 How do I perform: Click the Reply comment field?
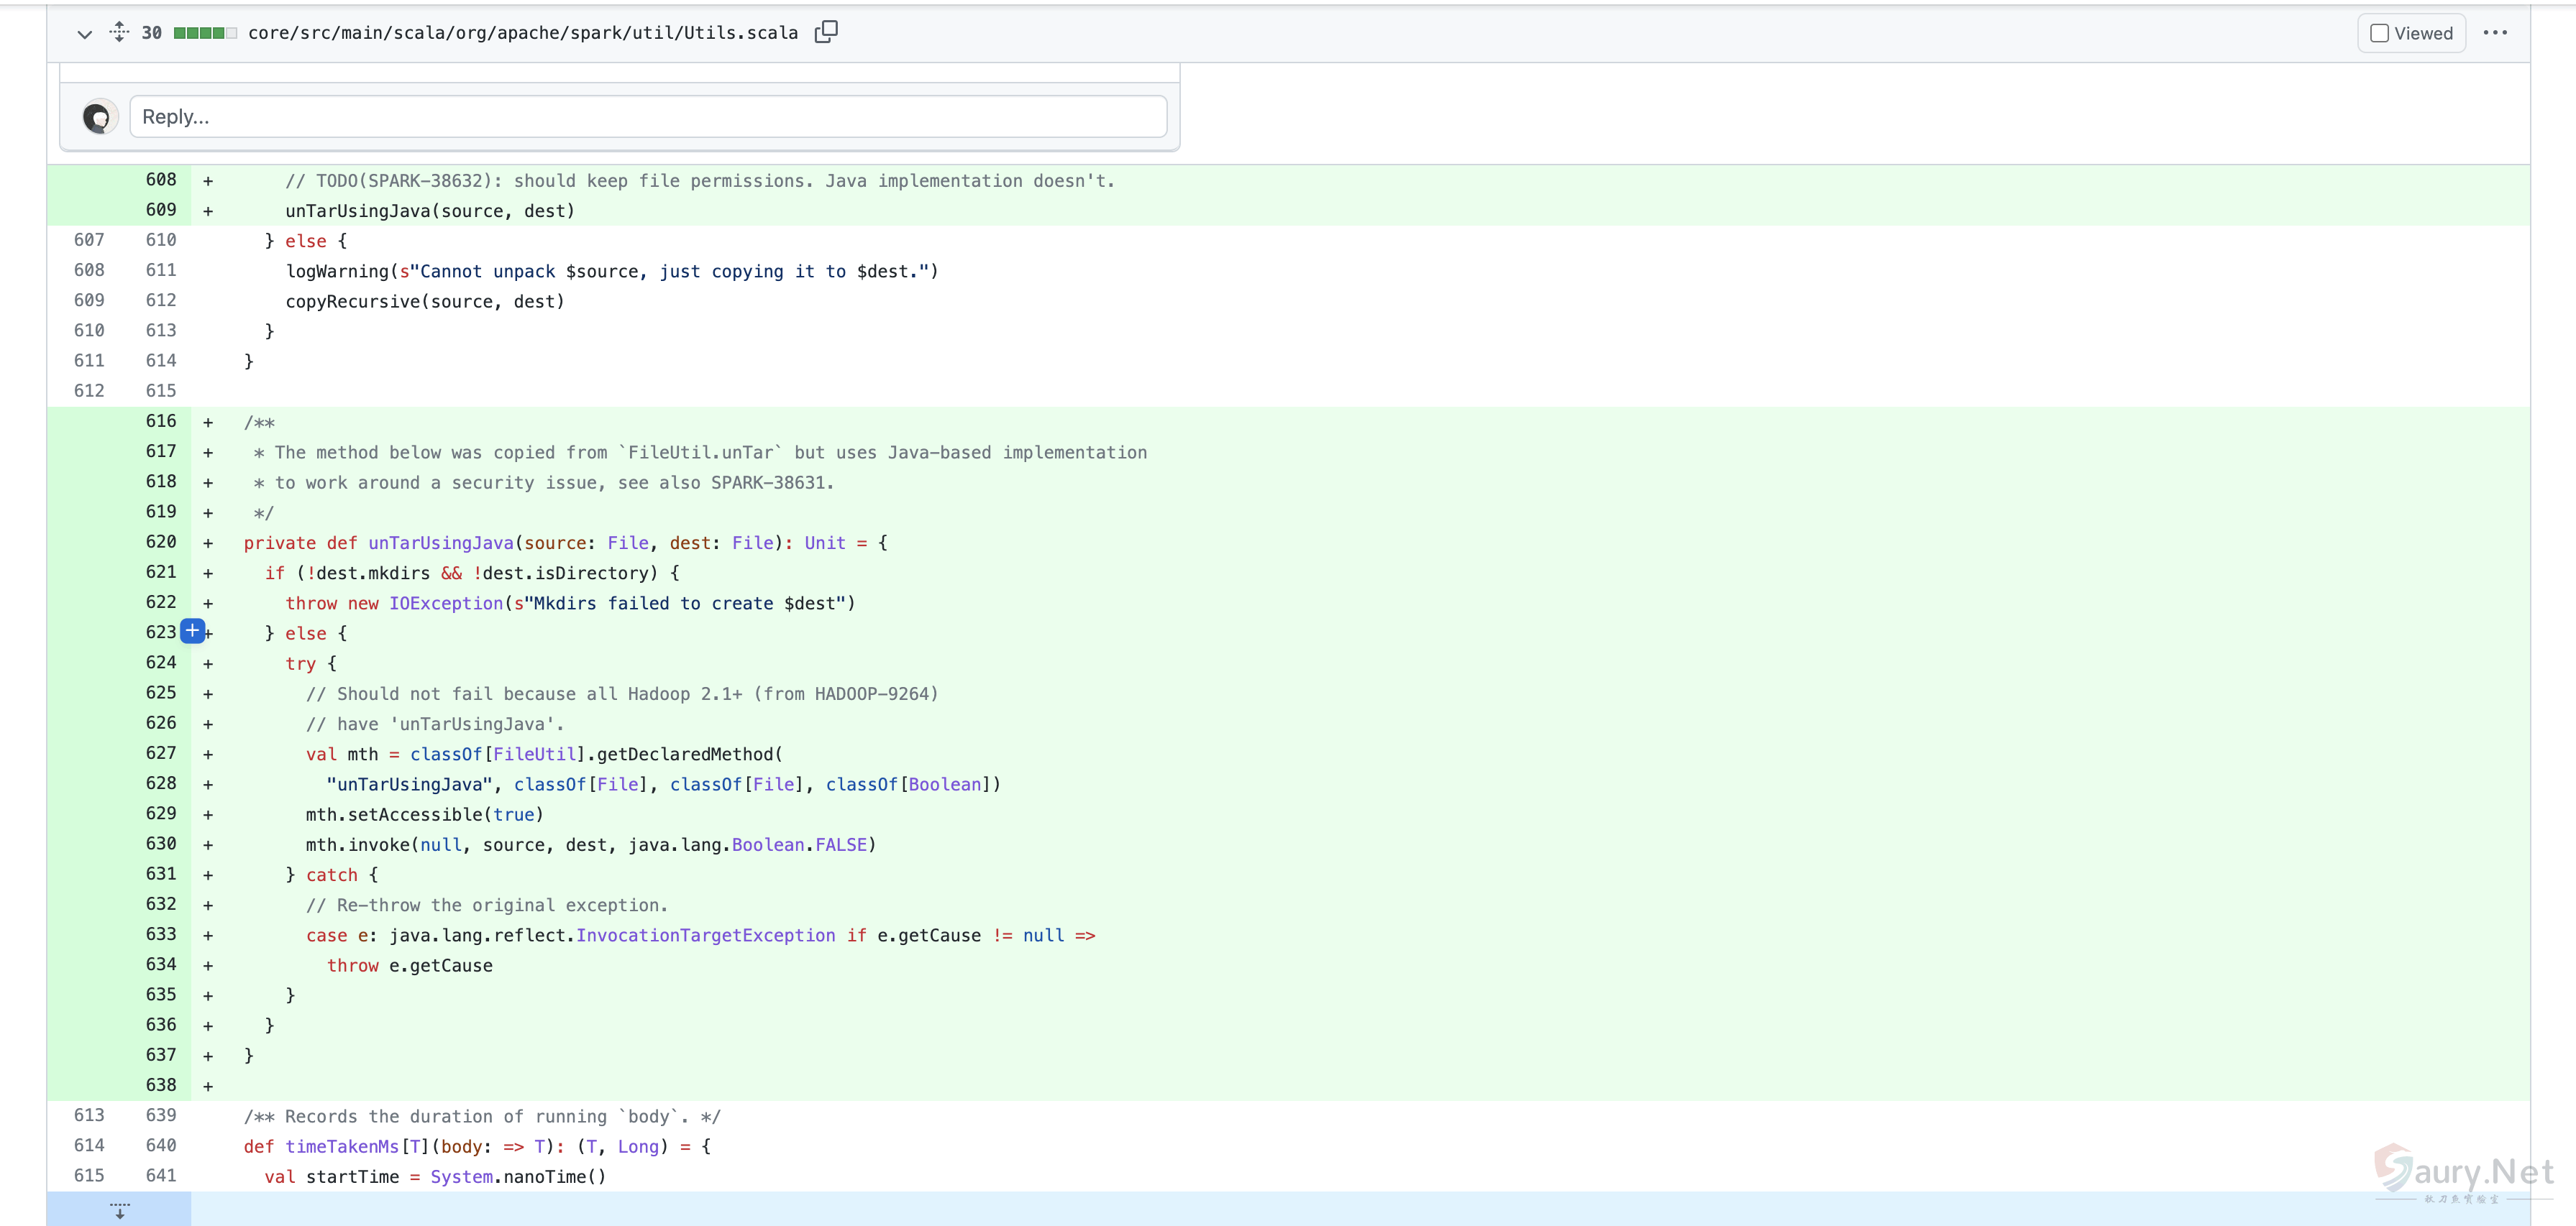(x=648, y=117)
